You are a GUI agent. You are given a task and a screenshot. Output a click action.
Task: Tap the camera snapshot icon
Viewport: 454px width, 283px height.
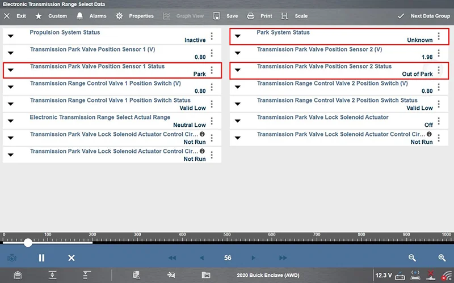(x=11, y=258)
